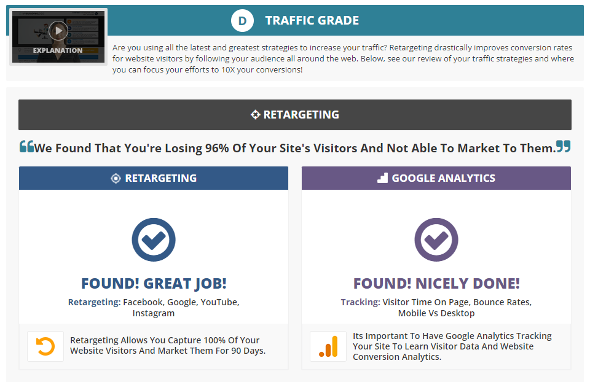The height and width of the screenshot is (382, 590).
Task: Click the Google Analytics orange bars logo
Action: click(x=328, y=346)
